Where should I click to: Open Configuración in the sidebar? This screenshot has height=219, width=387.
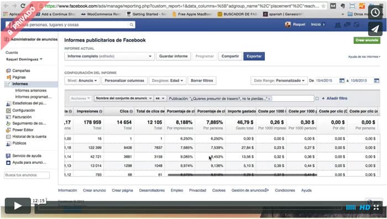24,110
